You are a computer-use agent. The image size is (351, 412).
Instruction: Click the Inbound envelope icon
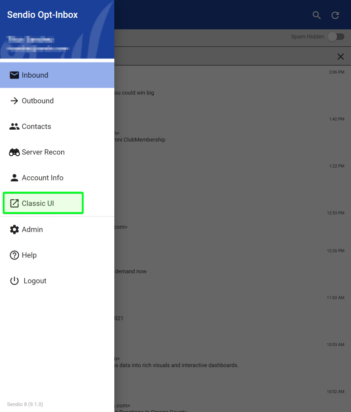14,75
